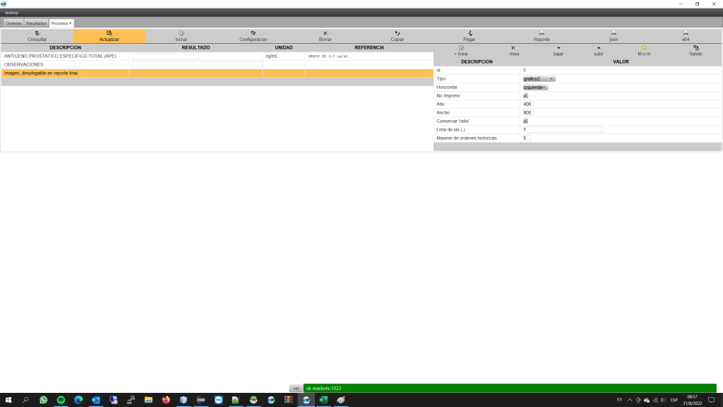Select the OBSERVACIONES row label
Image resolution: width=723 pixels, height=407 pixels.
click(23, 64)
